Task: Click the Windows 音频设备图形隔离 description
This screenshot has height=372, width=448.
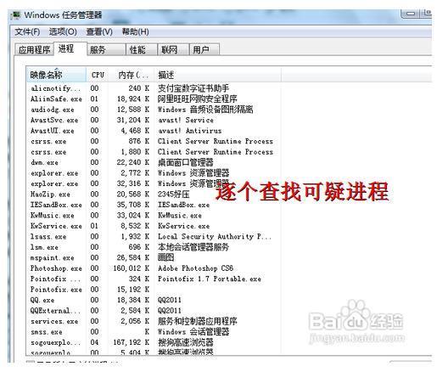Action: click(205, 110)
